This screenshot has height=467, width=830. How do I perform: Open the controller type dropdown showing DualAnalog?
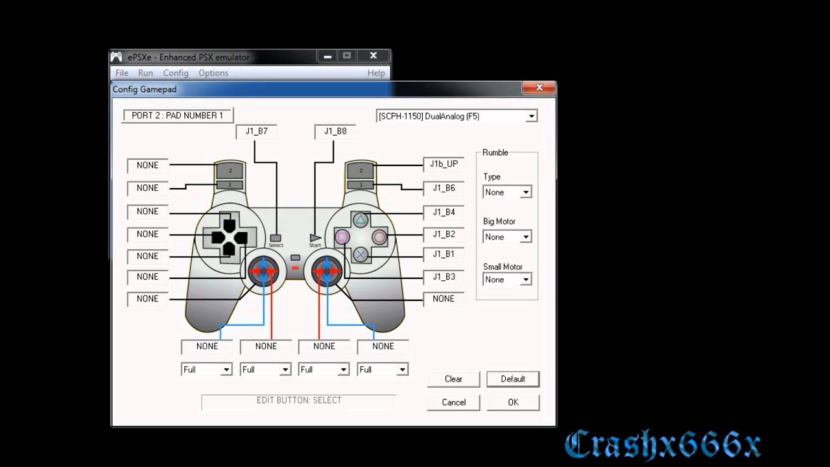457,116
